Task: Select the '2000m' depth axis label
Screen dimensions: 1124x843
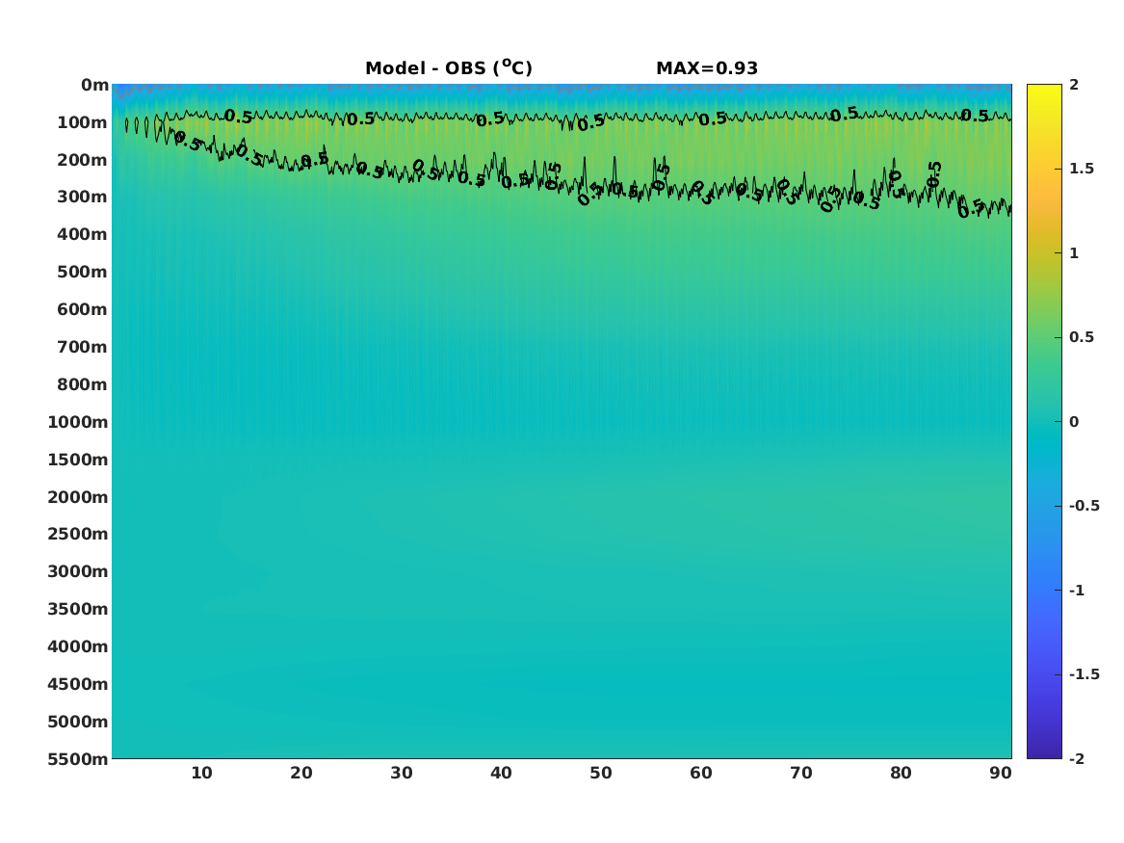Action: tap(78, 497)
